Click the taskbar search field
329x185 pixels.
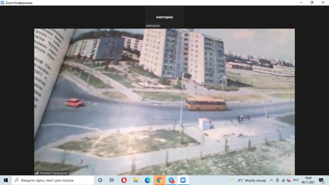pos(53,180)
